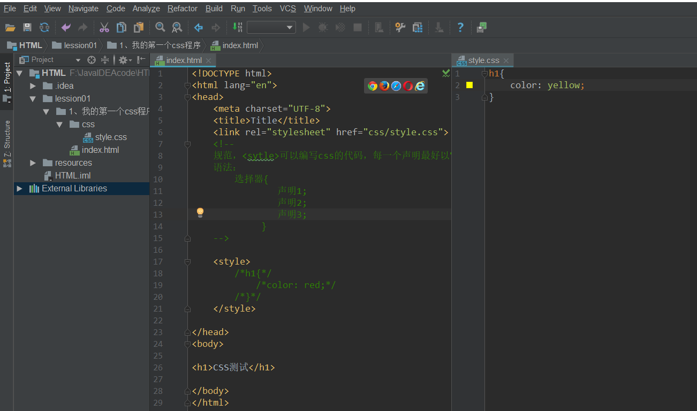The image size is (697, 411).
Task: Open the Navigate menu
Action: [x=84, y=9]
